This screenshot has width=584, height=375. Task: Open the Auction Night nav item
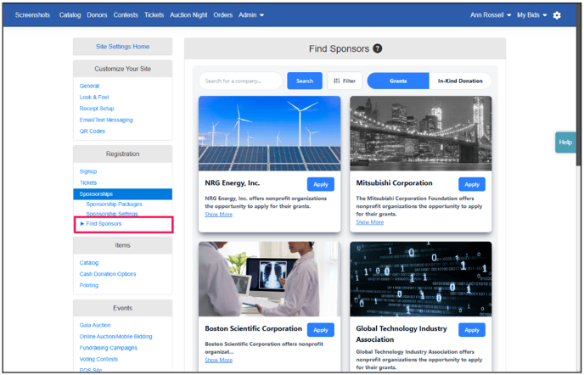click(x=188, y=15)
